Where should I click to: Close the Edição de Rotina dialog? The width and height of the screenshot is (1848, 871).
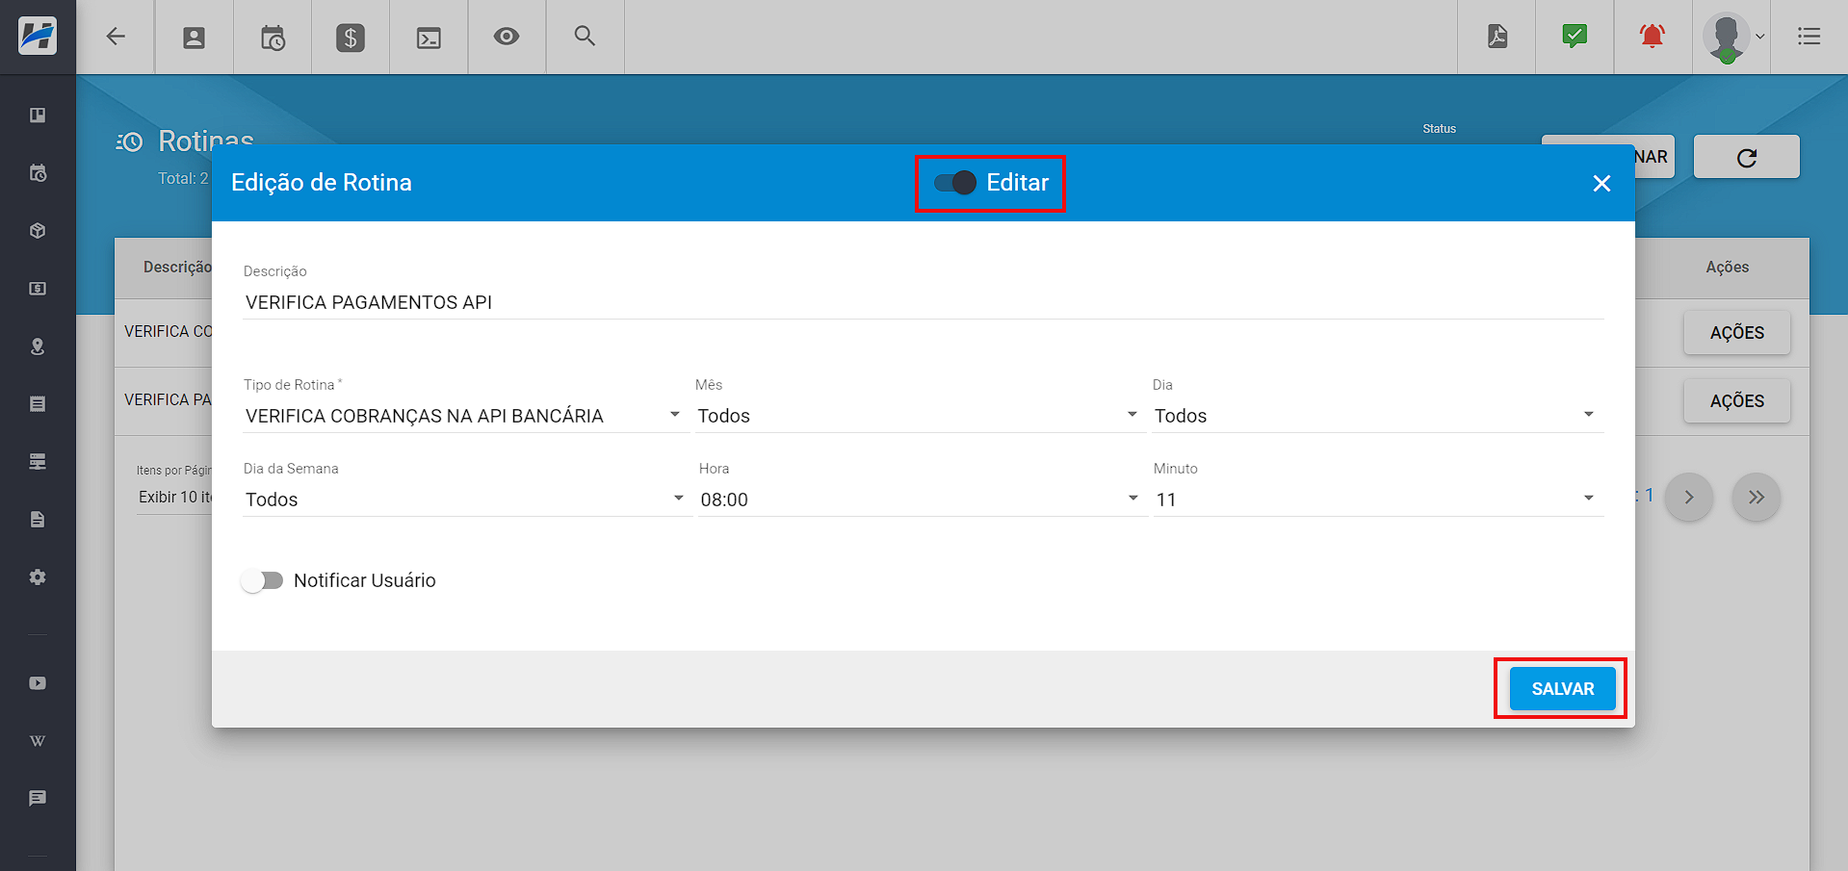(1601, 183)
